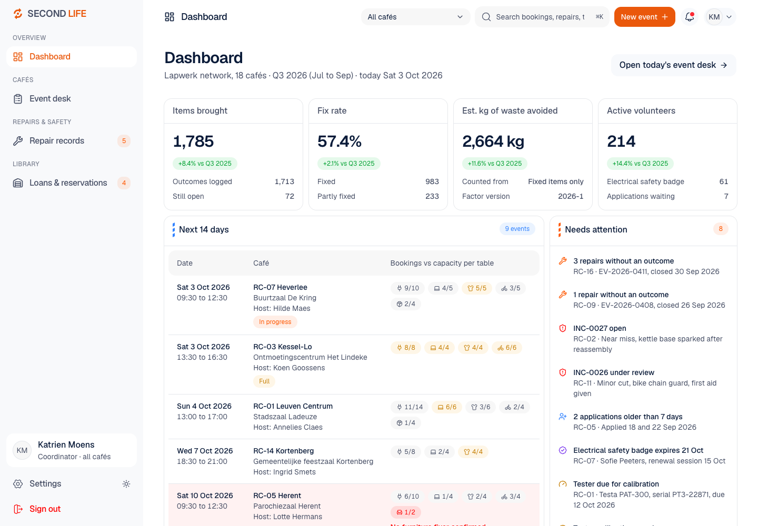
Task: Click the In progress status tag
Action: point(275,322)
